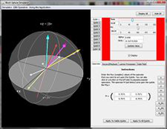Screen dimensions: 167x129
Task: Click the Update Value button
Action: click(134, 46)
